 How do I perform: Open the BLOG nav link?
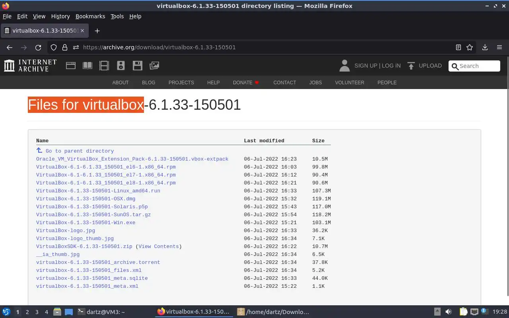[x=149, y=83]
